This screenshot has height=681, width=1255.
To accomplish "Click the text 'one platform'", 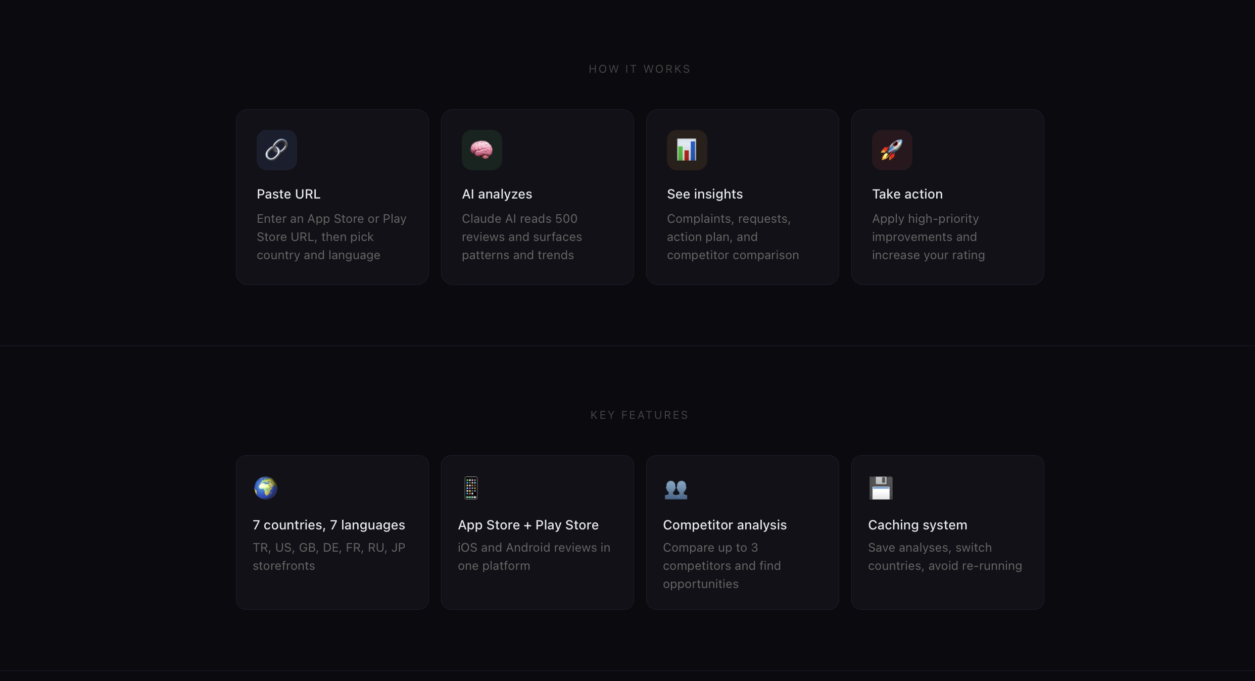I will (x=494, y=566).
